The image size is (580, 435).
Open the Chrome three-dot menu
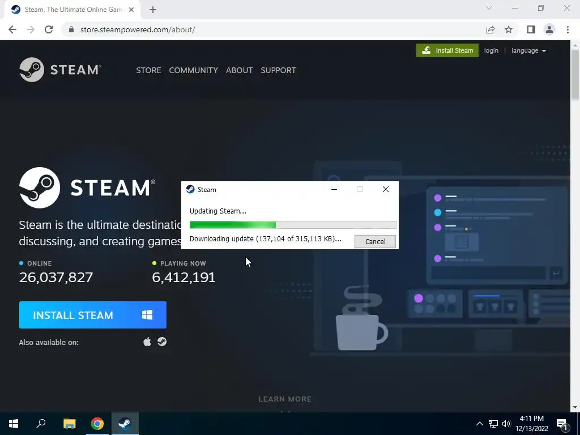[x=568, y=29]
